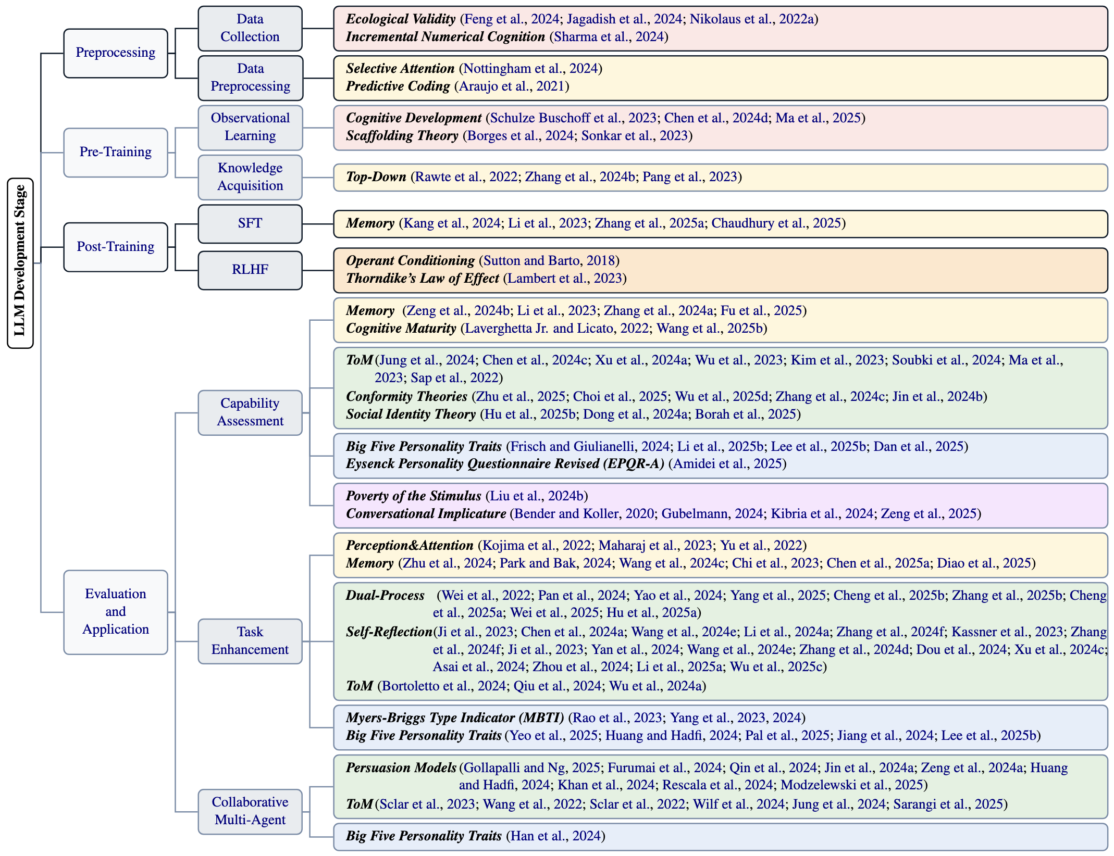Select the Evaluation and Application node
This screenshot has height=856, width=1114.
tap(115, 612)
